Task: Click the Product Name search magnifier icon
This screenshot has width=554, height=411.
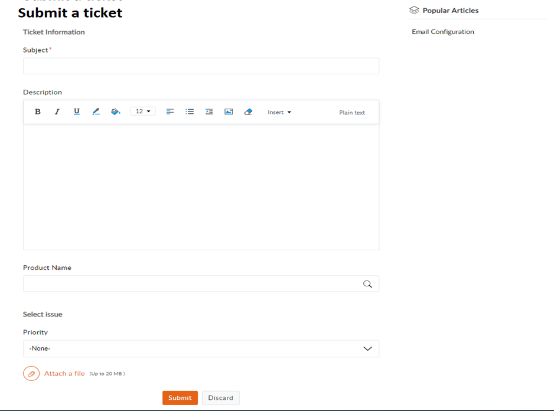Action: click(x=367, y=284)
